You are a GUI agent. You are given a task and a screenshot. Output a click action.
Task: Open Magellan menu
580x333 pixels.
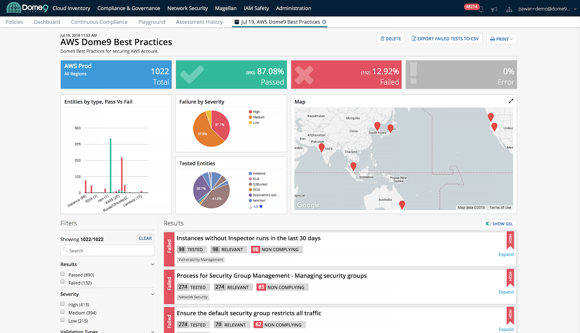pos(225,8)
